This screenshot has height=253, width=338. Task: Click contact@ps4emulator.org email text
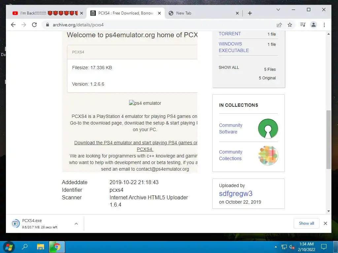[162, 169]
